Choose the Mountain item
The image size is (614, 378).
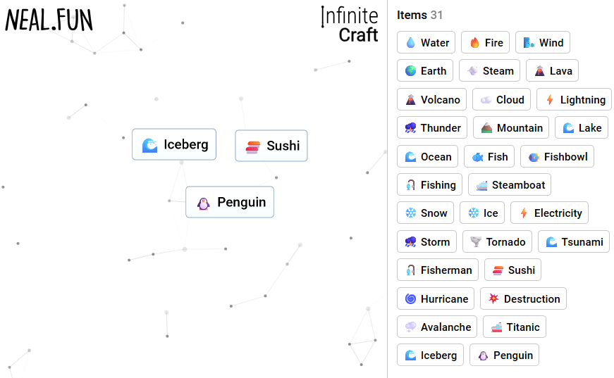coord(511,128)
